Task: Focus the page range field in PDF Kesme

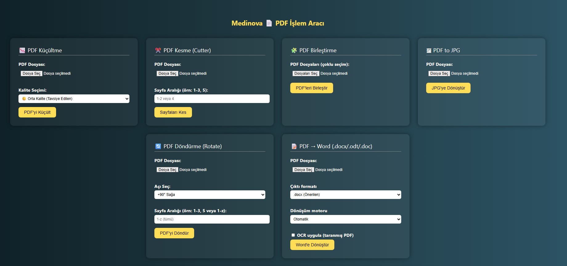Action: coord(212,99)
